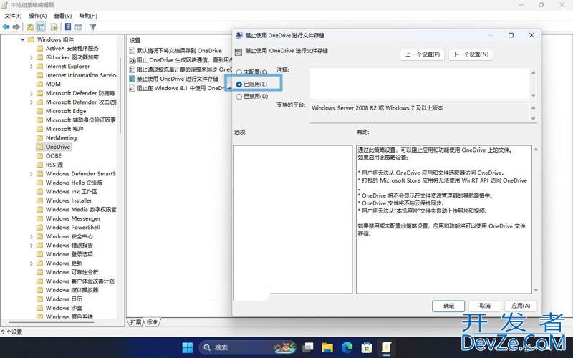Click the 取消 button
Image resolution: width=573 pixels, height=358 pixels.
(x=485, y=306)
